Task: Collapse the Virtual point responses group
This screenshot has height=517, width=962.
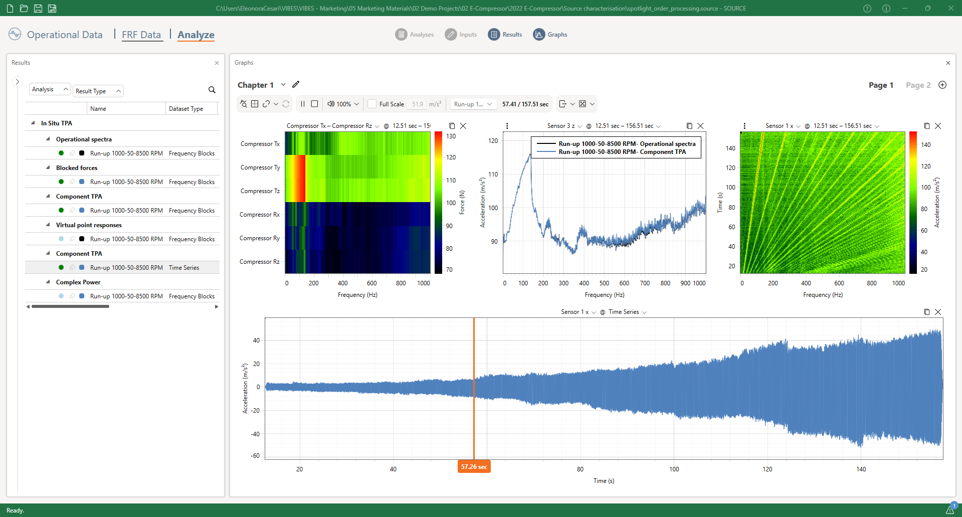Action: pos(48,225)
